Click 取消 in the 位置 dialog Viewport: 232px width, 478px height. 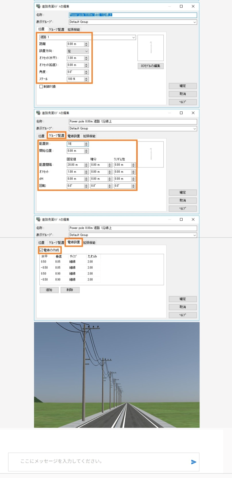click(183, 94)
